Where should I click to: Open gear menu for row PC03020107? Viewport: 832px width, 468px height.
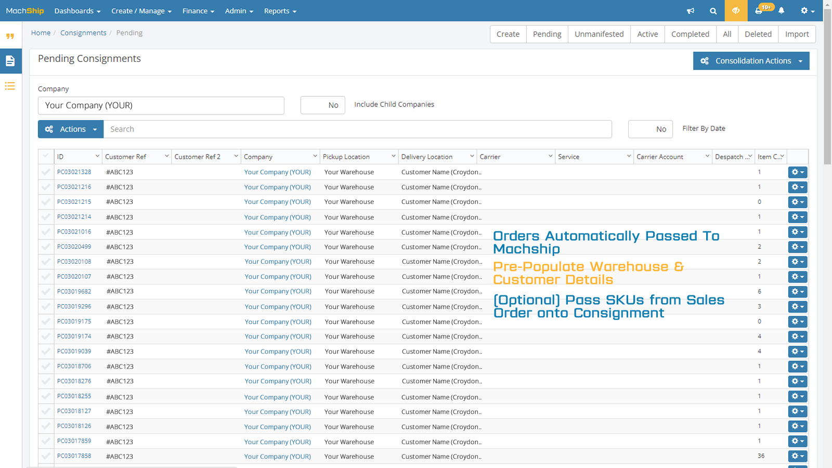tap(798, 277)
